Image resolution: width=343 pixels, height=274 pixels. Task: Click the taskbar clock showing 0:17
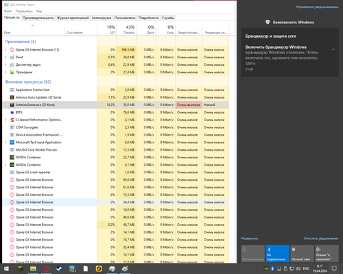(x=320, y=269)
